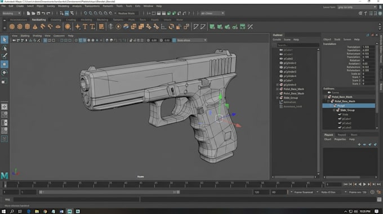This screenshot has height=214, width=383.
Task: Click the polygon cone shelf icon
Action: tap(35, 26)
